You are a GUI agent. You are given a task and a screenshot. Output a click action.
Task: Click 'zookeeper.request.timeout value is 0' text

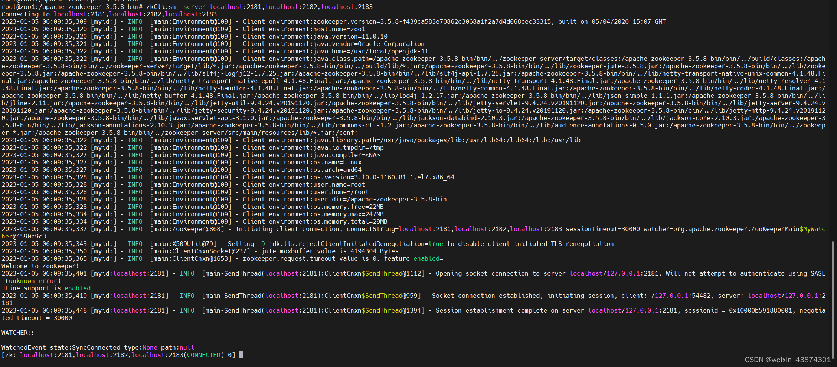pyautogui.click(x=310, y=258)
